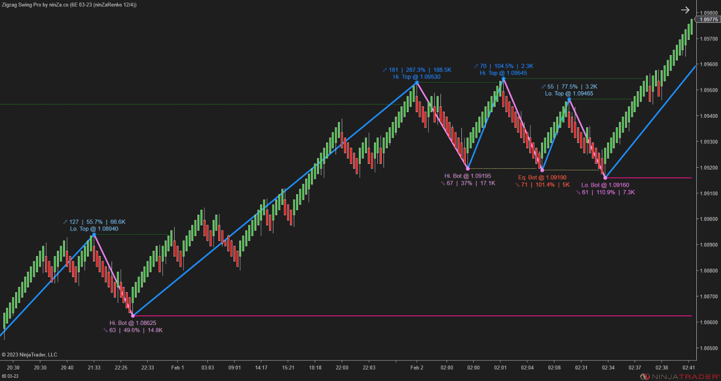
Task: Click the 2023 NinjaTrader copyright text
Action: pos(28,354)
